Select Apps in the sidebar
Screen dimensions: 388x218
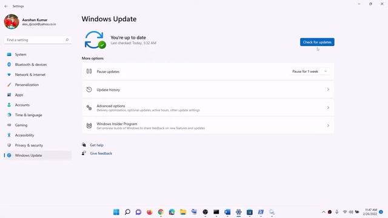click(38, 95)
